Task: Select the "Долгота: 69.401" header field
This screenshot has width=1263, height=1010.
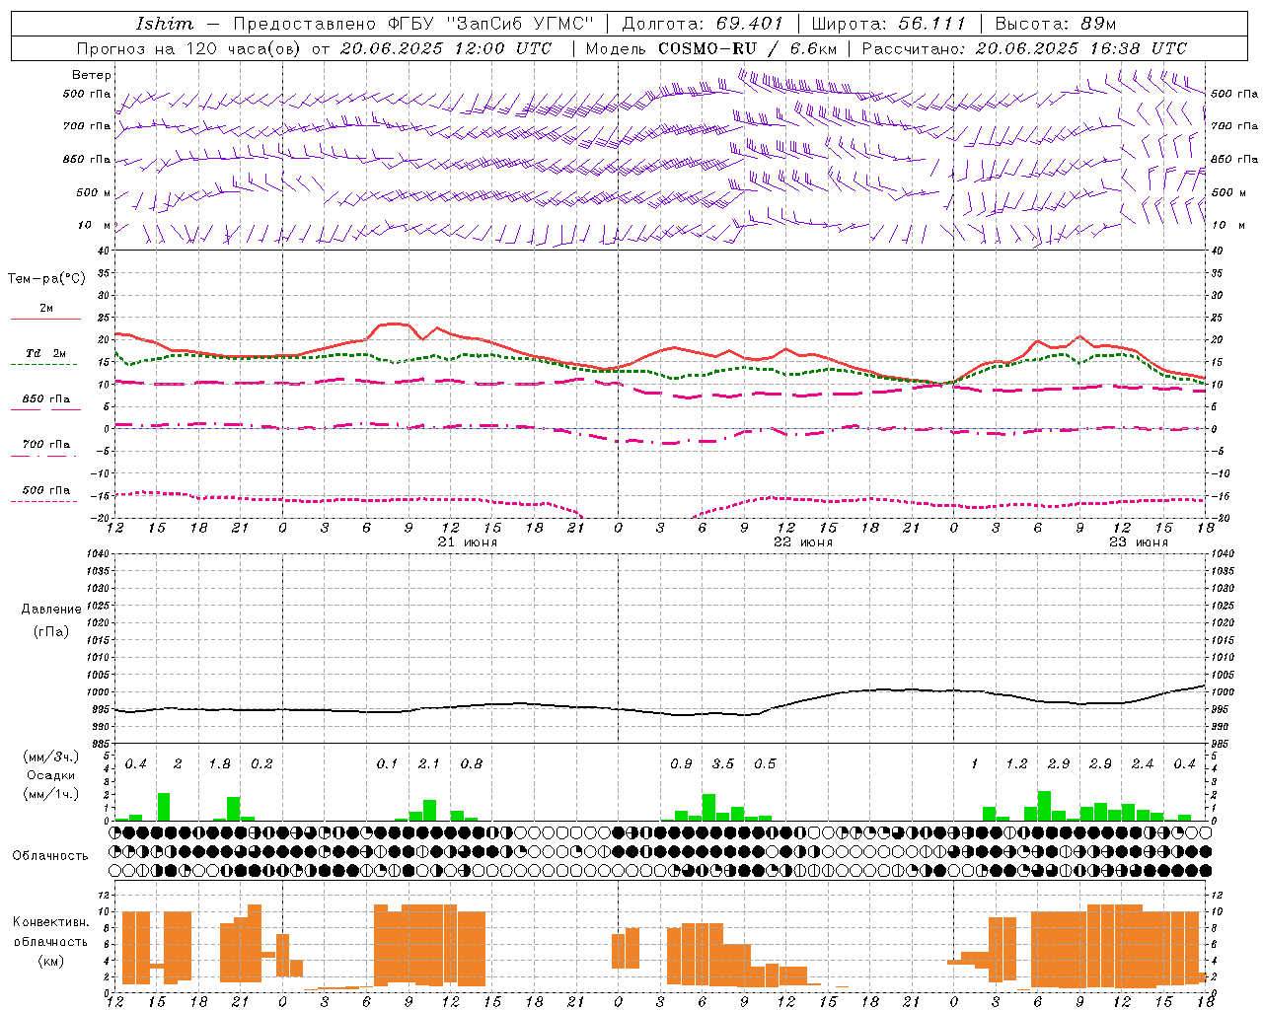Action: click(703, 24)
